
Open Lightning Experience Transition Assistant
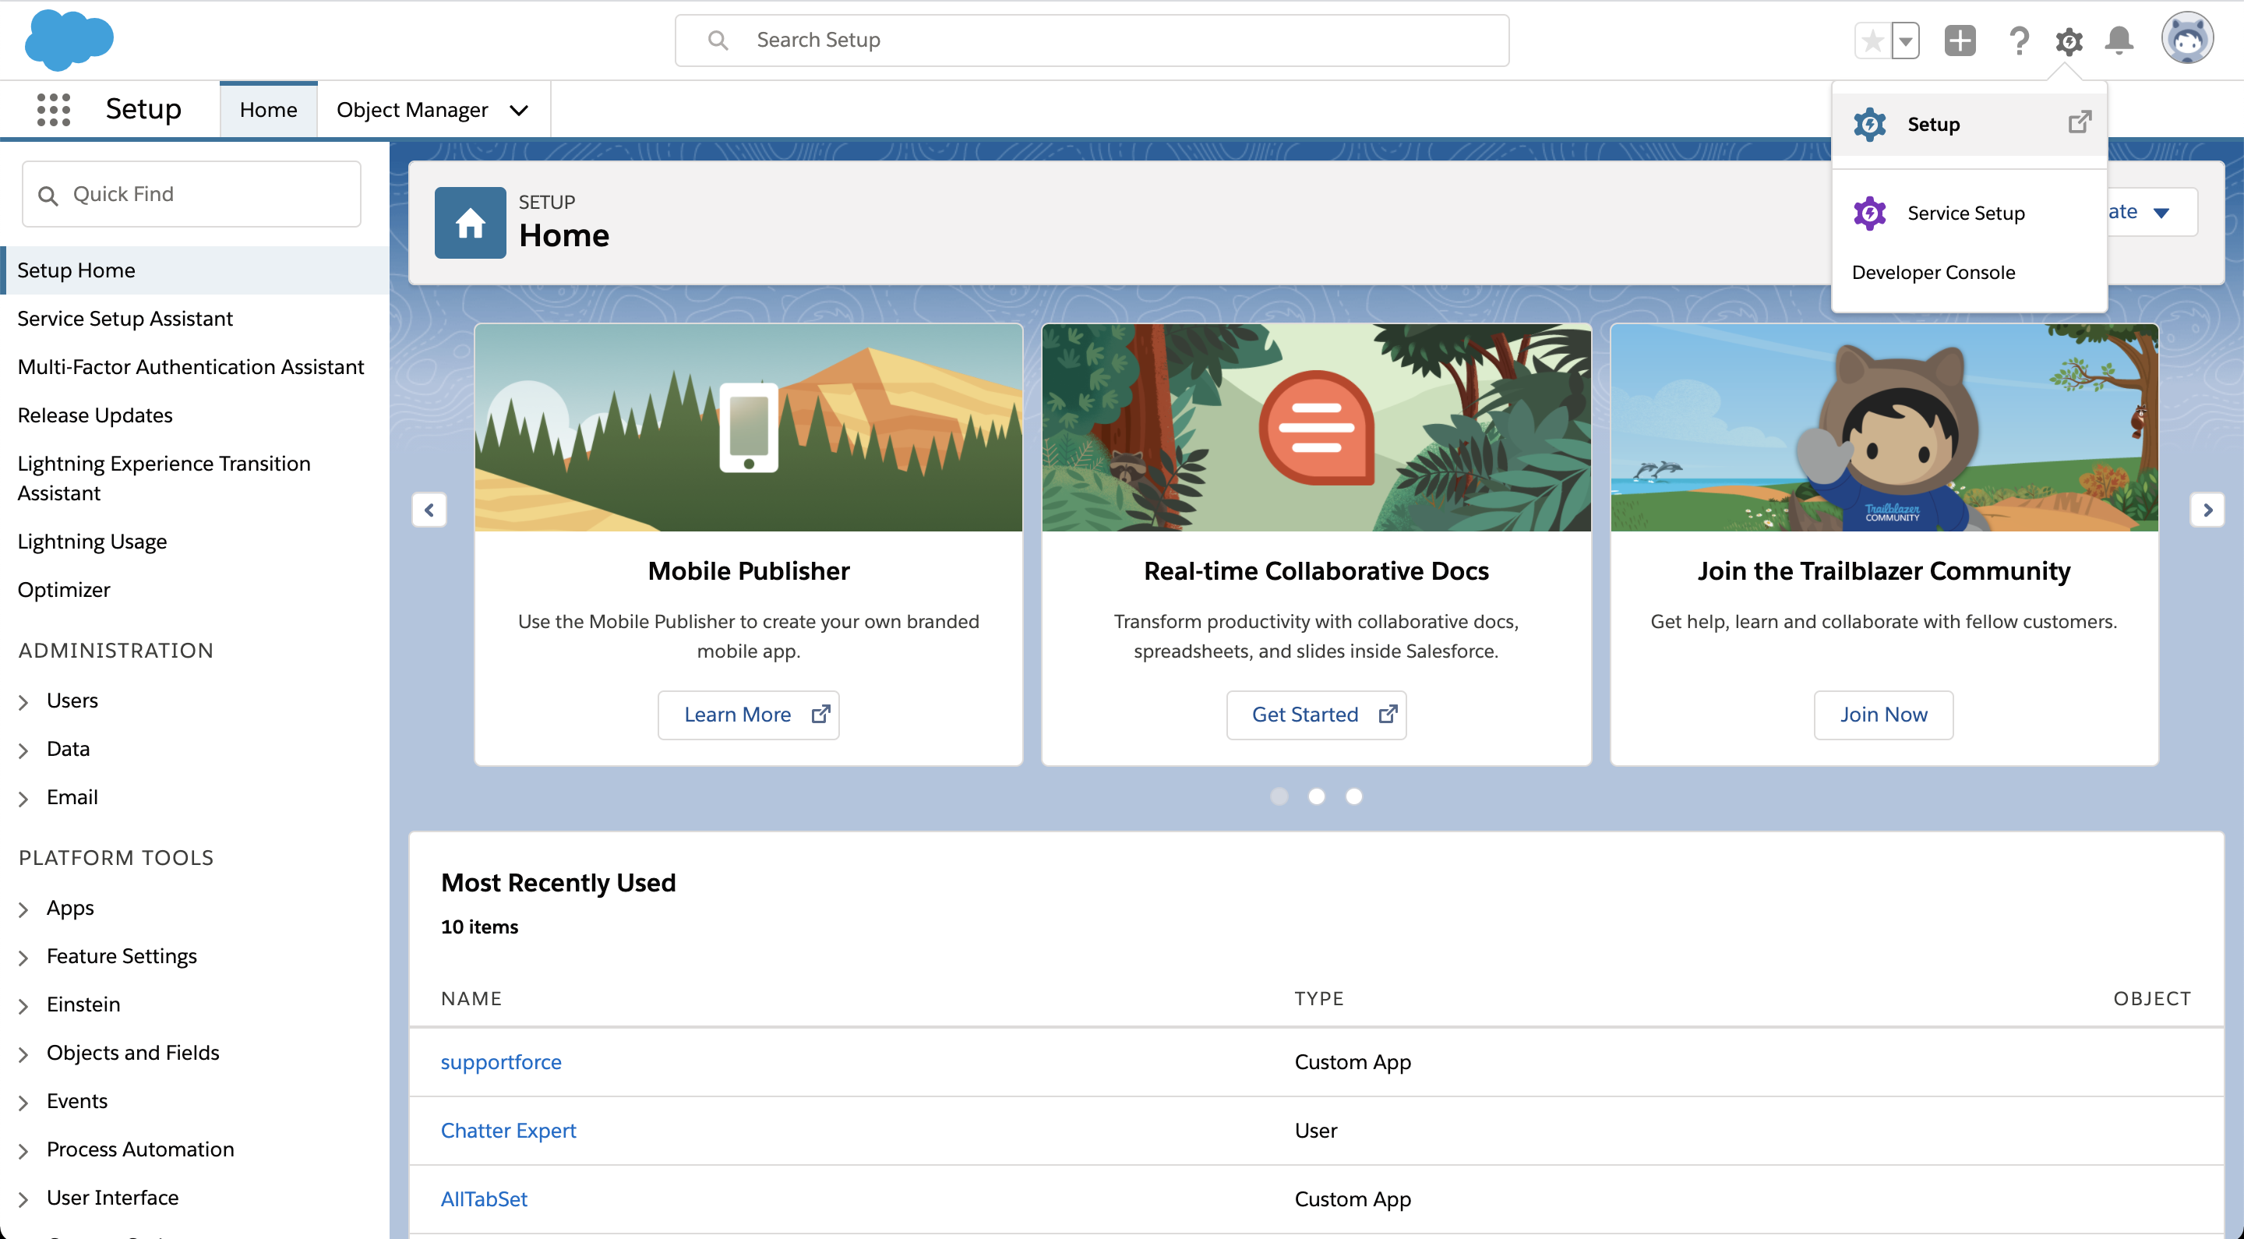pos(164,478)
